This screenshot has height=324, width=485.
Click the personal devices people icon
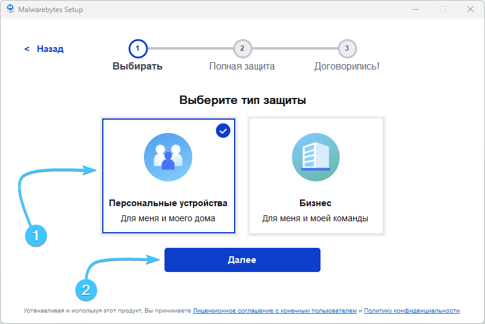point(168,158)
